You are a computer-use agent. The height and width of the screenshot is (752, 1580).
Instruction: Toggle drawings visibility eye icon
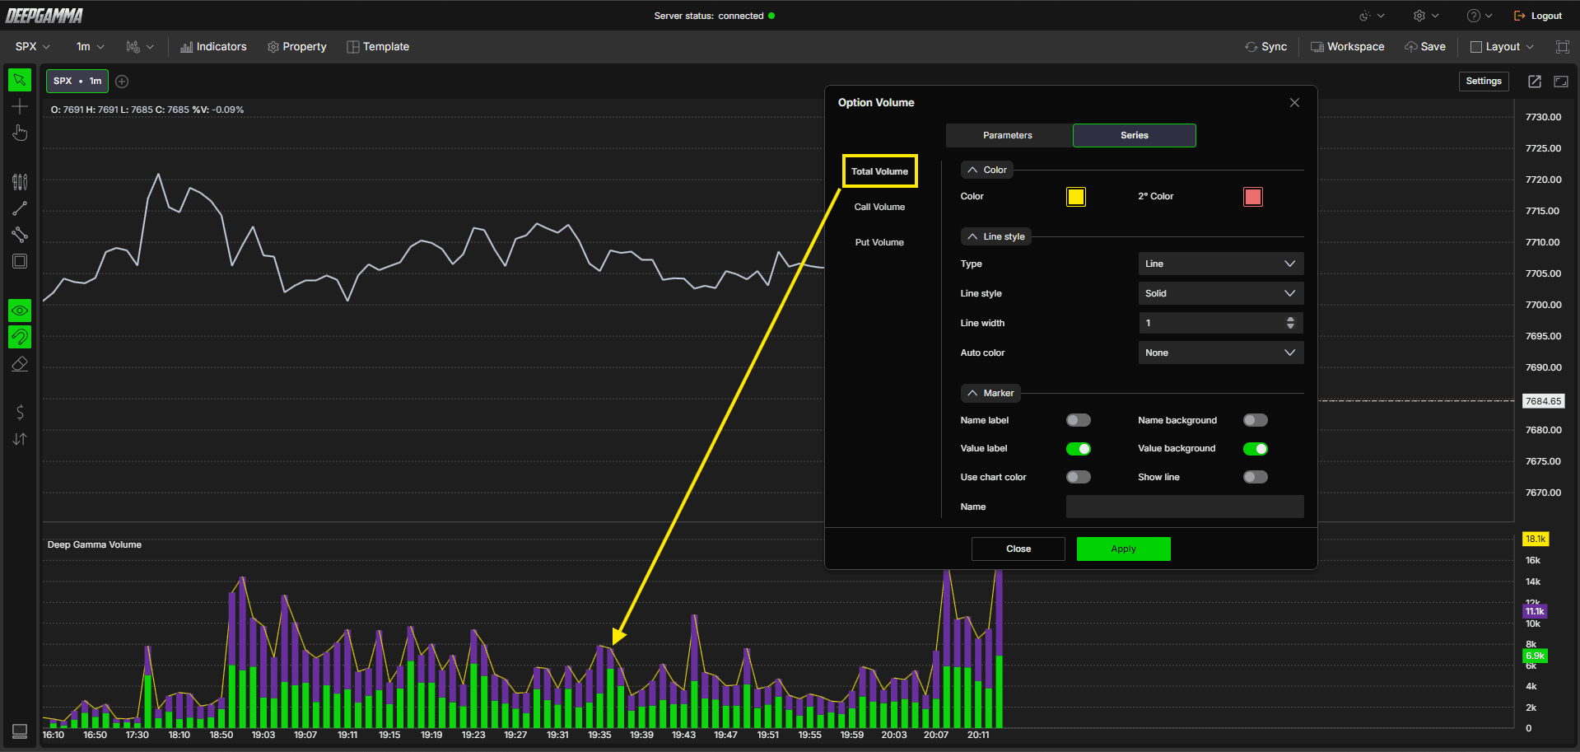(20, 311)
